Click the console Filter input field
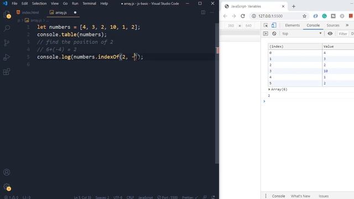354x199 pixels. 343,34
